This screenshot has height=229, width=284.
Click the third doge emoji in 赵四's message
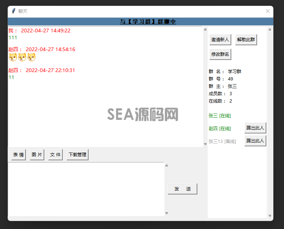(31, 57)
